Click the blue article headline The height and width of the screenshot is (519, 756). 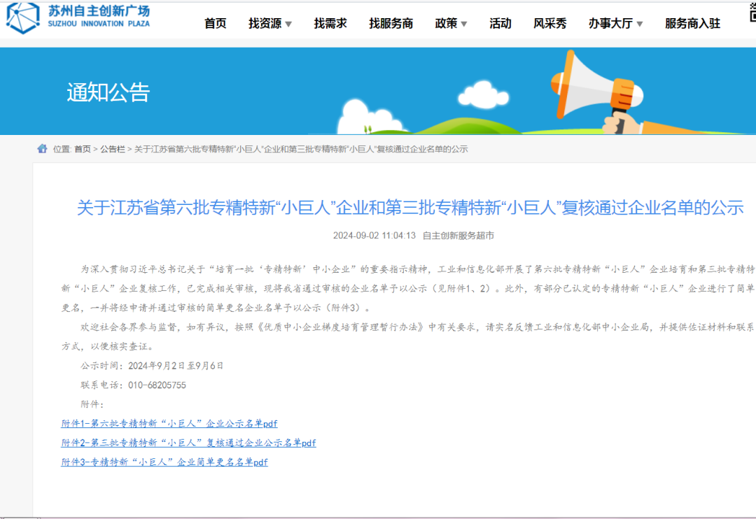[x=410, y=208]
